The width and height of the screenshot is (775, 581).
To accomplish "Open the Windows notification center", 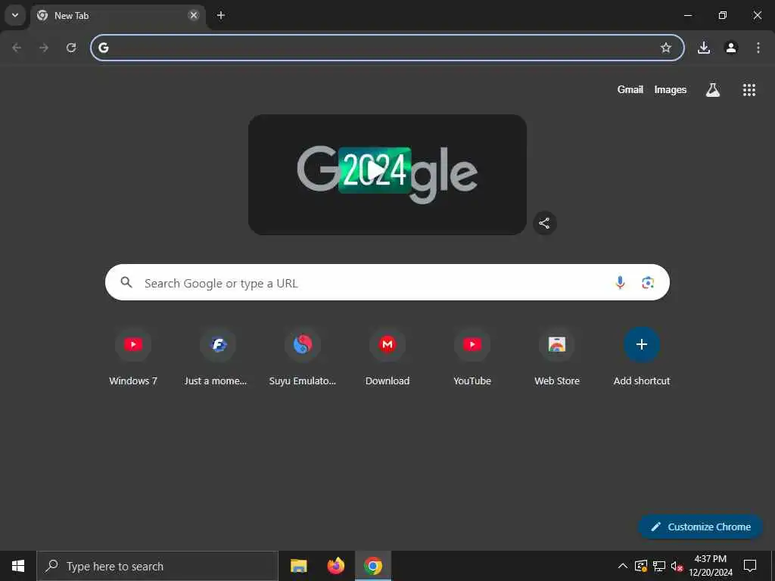I will tap(750, 566).
